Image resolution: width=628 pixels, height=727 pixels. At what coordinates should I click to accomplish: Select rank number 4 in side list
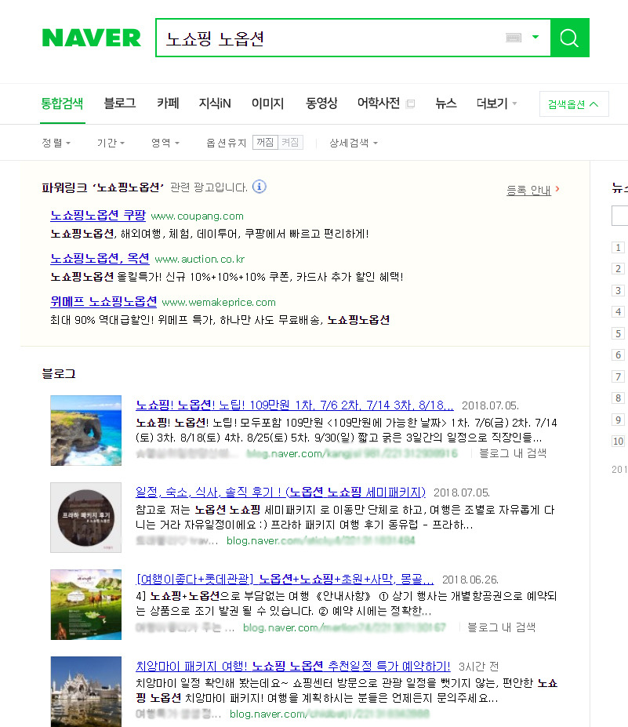pyautogui.click(x=618, y=312)
